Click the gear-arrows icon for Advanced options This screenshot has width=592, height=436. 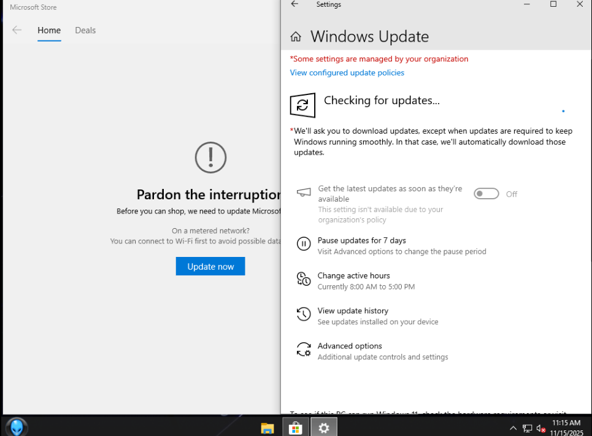point(304,350)
